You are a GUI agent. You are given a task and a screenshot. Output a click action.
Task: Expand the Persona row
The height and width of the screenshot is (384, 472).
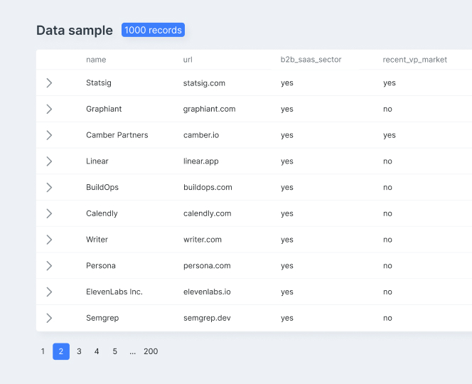49,266
